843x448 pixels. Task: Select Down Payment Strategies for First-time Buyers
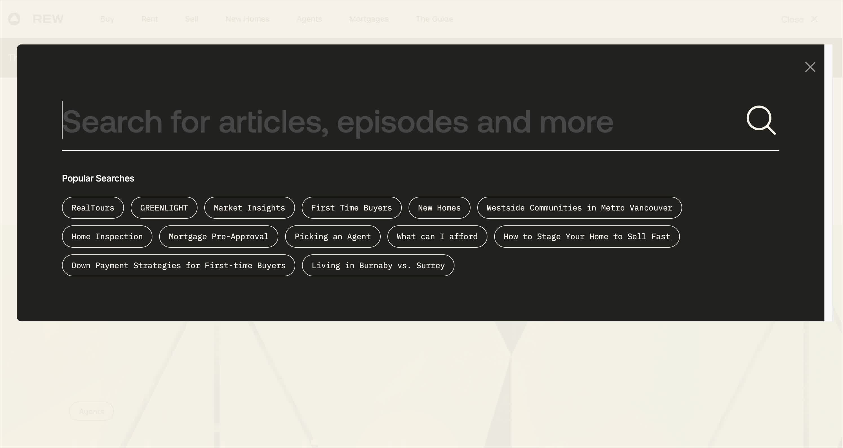tap(178, 265)
